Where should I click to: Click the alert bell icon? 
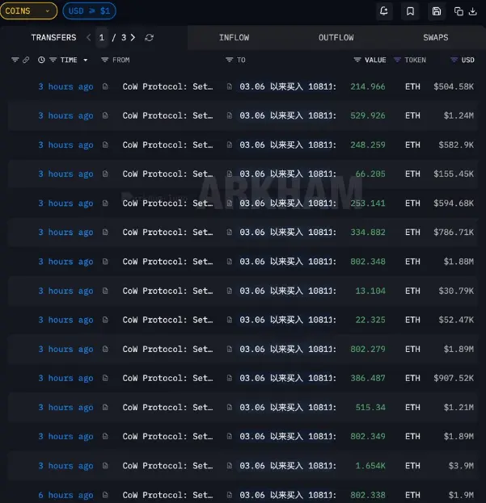coord(384,11)
